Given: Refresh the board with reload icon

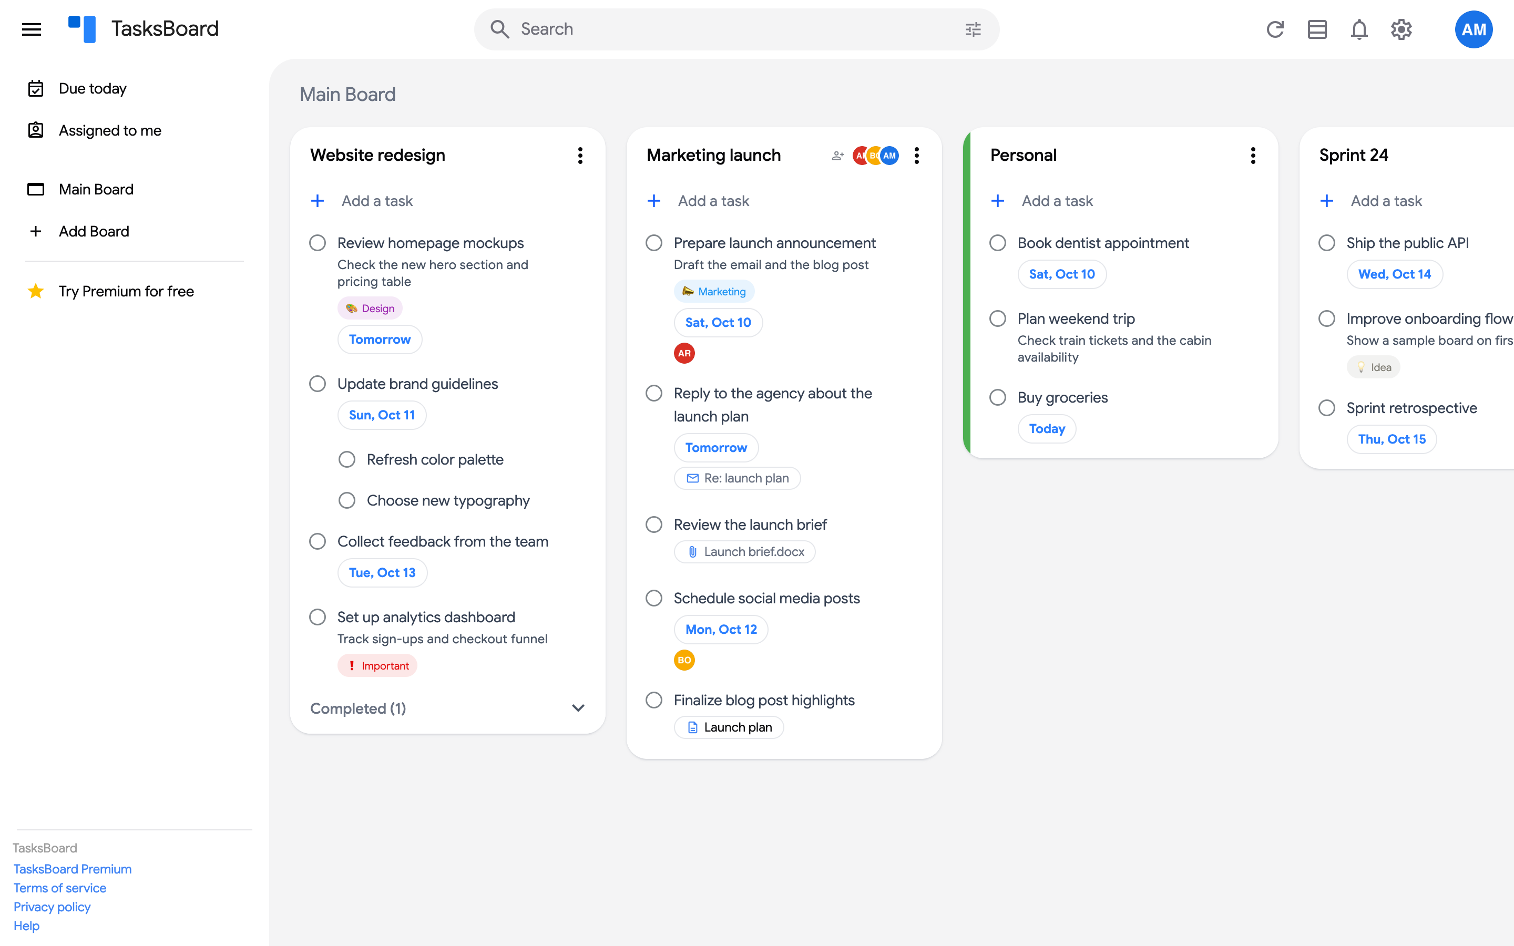Looking at the screenshot, I should [1275, 29].
